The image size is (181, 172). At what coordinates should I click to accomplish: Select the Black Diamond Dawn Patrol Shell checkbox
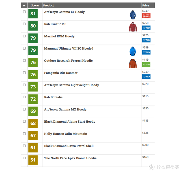(24, 146)
